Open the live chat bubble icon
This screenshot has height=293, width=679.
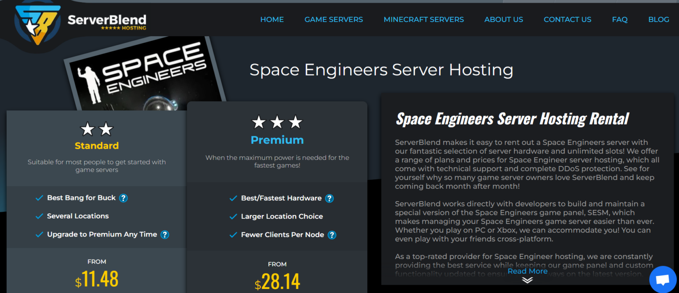coord(662,280)
